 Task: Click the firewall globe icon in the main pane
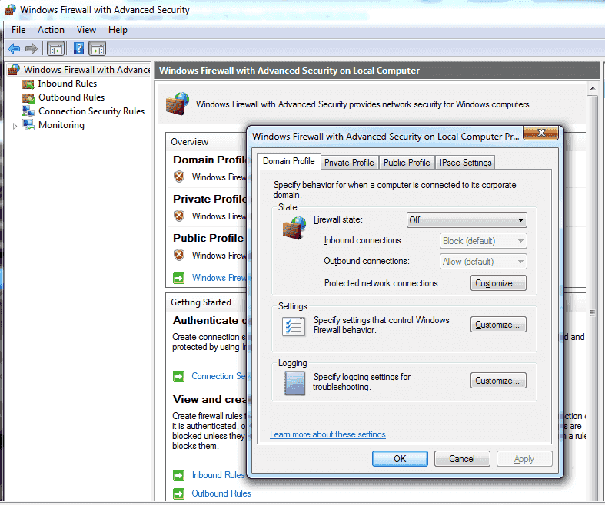tap(178, 104)
